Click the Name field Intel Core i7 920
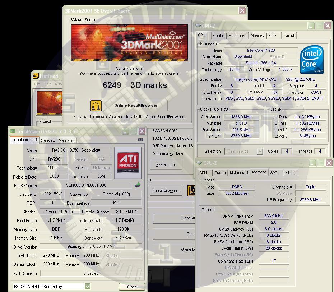Viewport: 334px width, 292px height. point(261,51)
